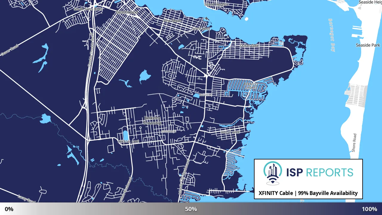Click the Seaside Park label

pos(368,45)
